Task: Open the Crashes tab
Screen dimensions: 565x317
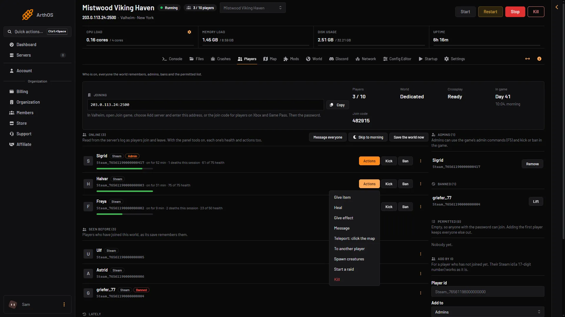Action: [x=221, y=59]
